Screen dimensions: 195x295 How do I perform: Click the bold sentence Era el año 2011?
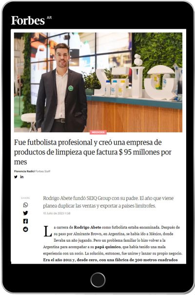coord(111,260)
